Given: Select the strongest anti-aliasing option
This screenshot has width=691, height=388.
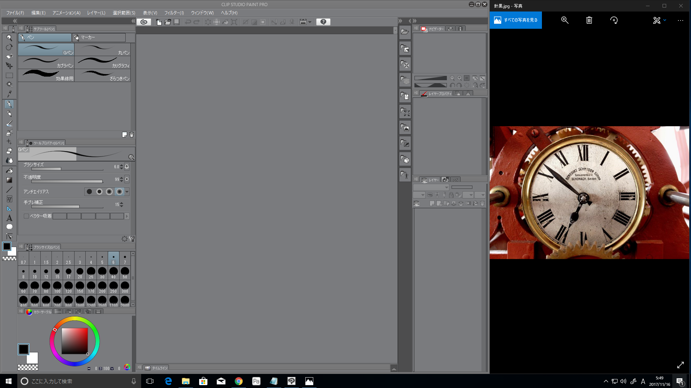Looking at the screenshot, I should (x=119, y=192).
